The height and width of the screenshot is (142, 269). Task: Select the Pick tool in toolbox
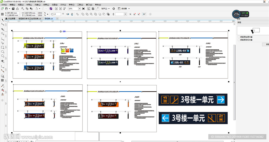coord(2,20)
